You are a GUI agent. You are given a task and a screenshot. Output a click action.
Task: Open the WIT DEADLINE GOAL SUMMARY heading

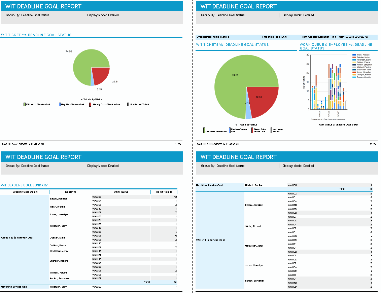point(24,185)
